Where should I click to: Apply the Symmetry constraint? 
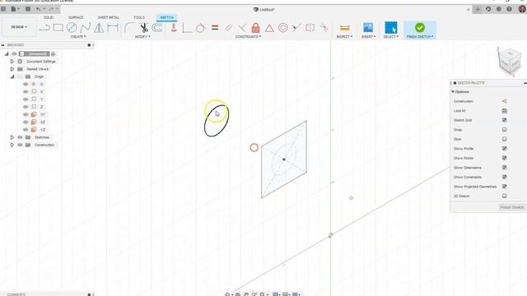pyautogui.click(x=310, y=27)
